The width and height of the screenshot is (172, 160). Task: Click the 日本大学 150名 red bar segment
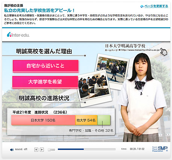point(43,120)
